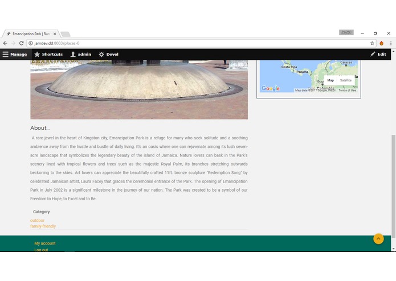Click the back-to-top round button
Image resolution: width=396 pixels, height=281 pixels.
378,239
